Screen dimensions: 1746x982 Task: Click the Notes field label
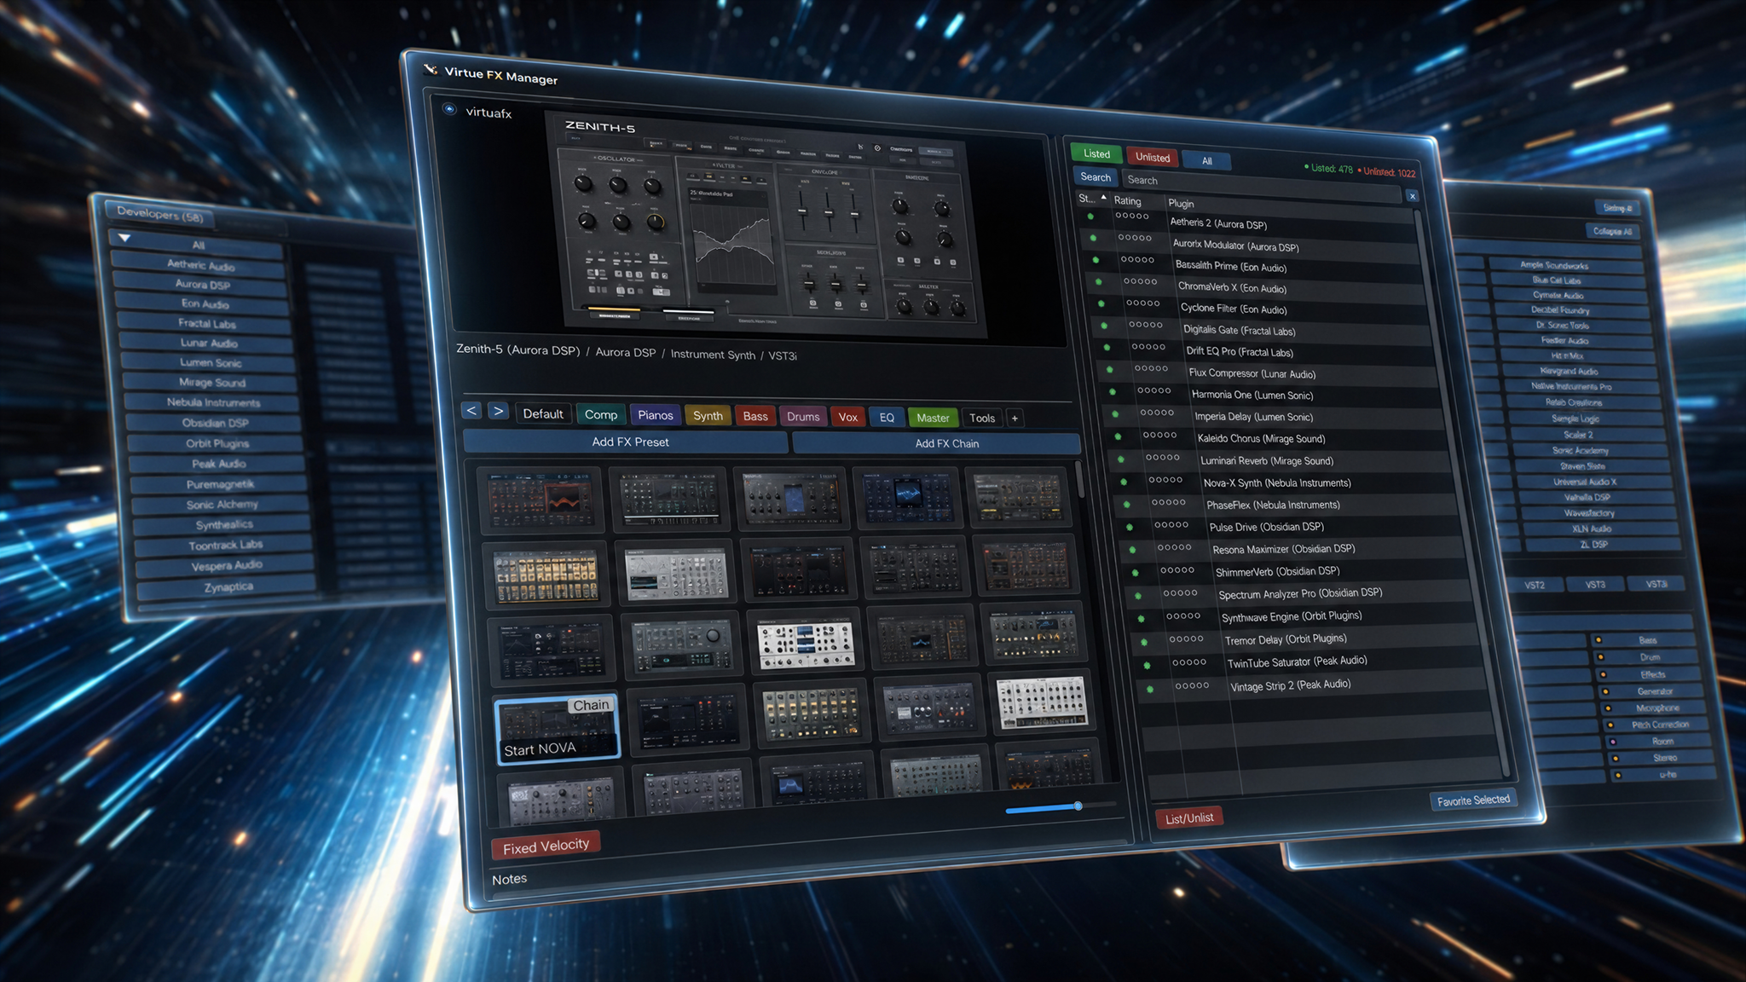click(x=509, y=879)
